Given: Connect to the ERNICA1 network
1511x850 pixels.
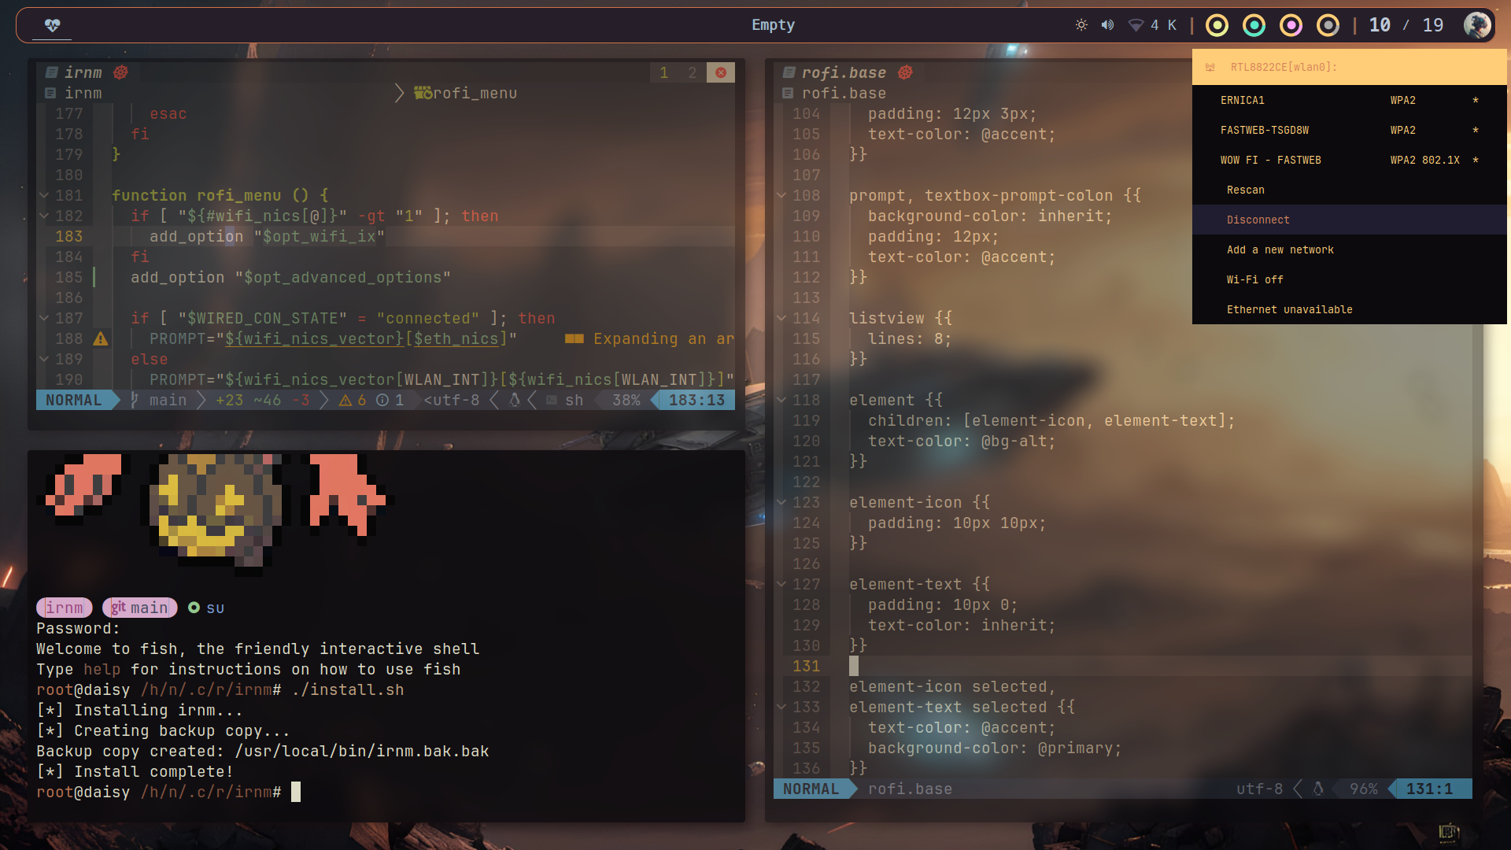Looking at the screenshot, I should point(1243,100).
